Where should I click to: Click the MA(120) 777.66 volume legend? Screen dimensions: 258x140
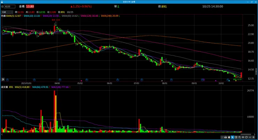pos(60,87)
